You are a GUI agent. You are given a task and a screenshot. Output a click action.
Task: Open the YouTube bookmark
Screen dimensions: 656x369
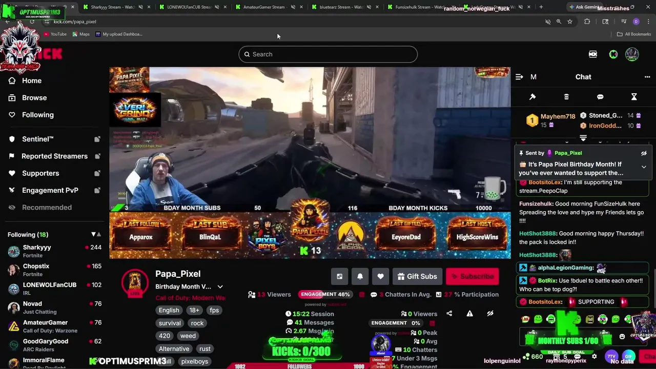(55, 34)
